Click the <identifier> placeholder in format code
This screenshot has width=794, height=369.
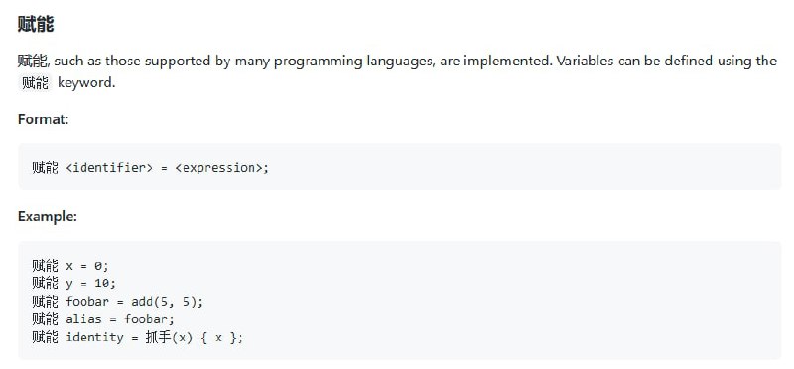click(109, 167)
